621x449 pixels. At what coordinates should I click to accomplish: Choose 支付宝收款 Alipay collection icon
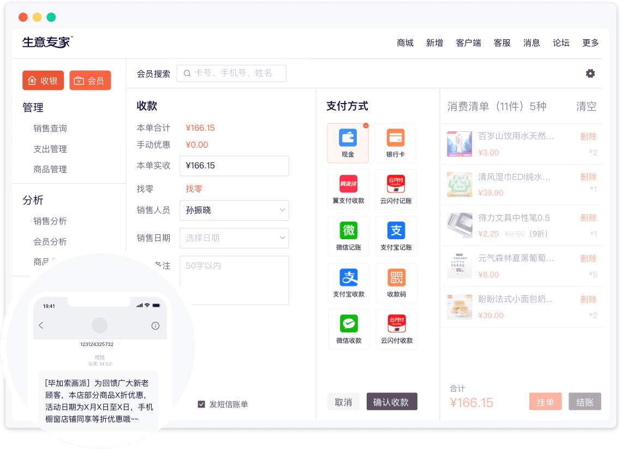click(x=348, y=283)
